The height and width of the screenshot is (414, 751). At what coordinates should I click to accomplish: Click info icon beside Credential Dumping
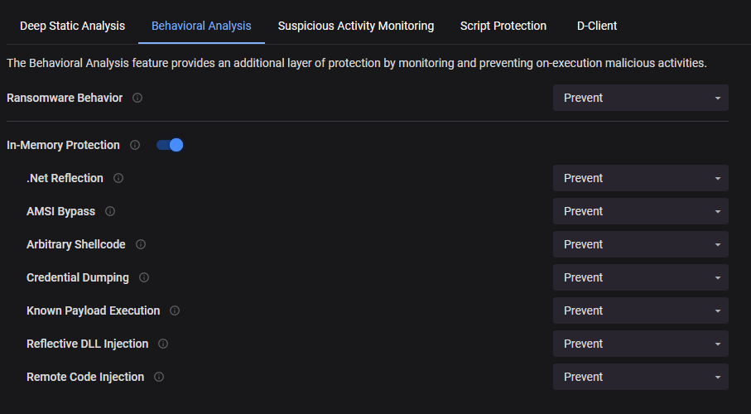144,277
